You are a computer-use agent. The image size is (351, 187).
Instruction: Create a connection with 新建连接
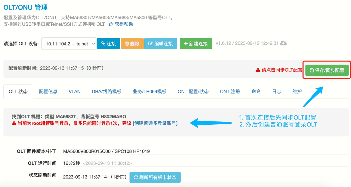click(196, 43)
